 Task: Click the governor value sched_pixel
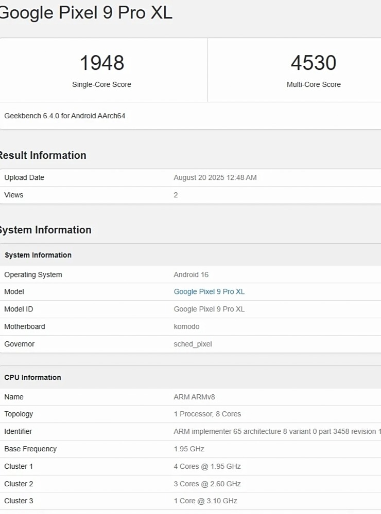pos(193,344)
